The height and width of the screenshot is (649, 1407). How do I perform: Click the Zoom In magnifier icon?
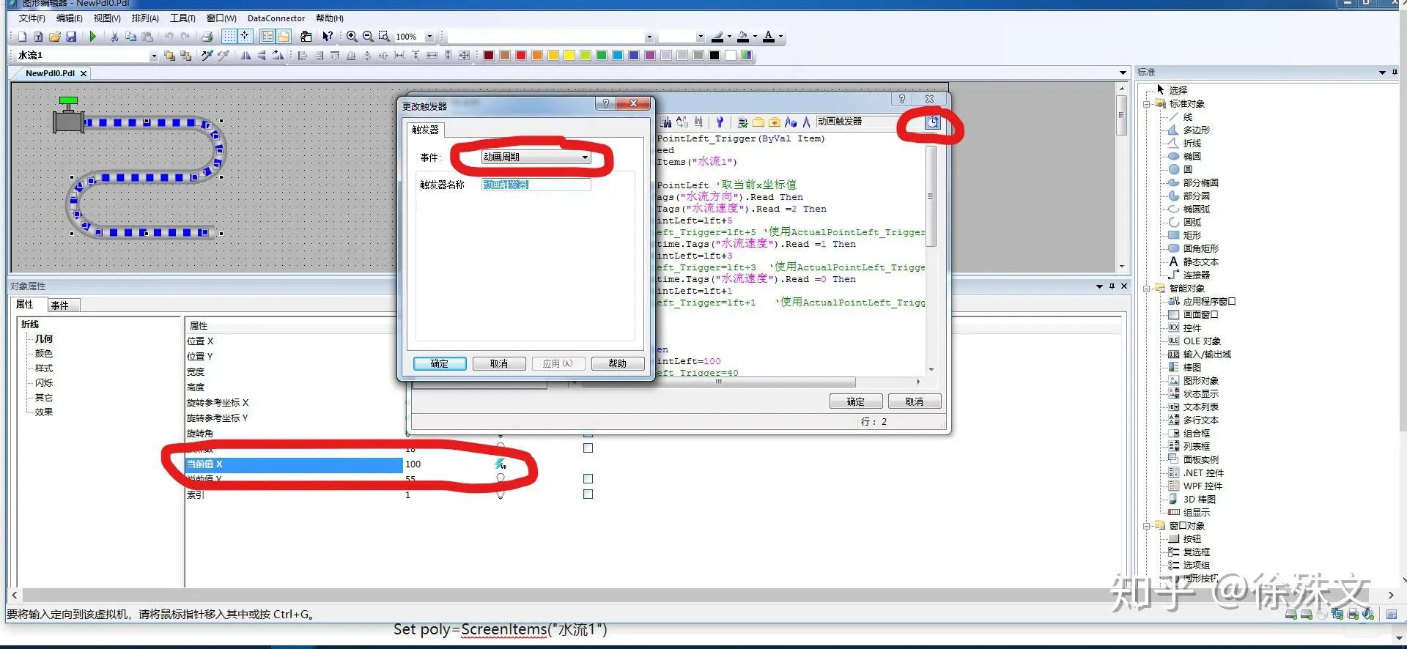click(x=352, y=37)
